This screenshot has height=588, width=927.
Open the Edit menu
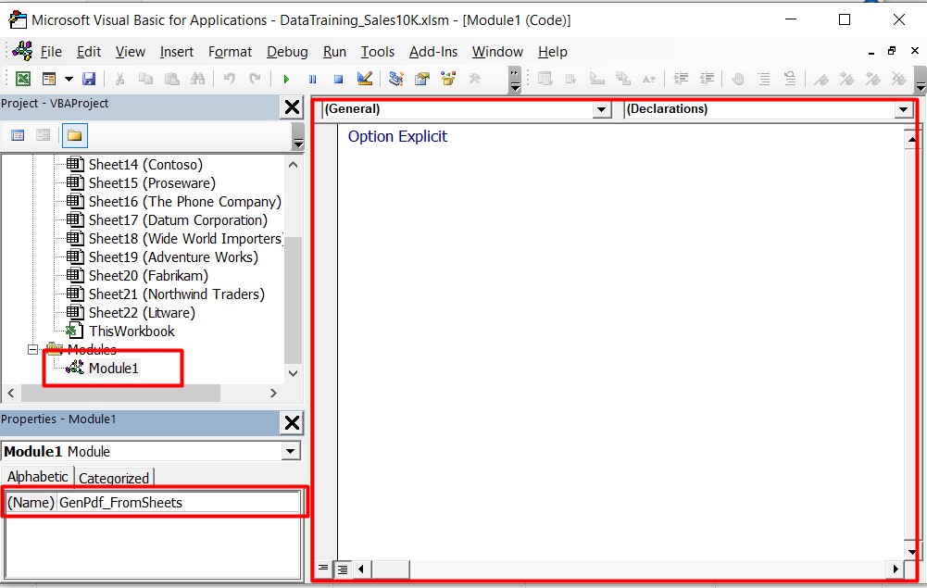click(x=89, y=52)
